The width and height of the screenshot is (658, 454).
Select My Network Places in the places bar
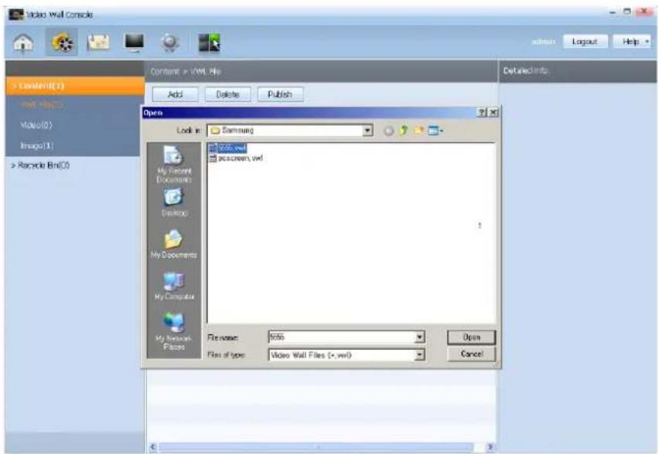[174, 332]
